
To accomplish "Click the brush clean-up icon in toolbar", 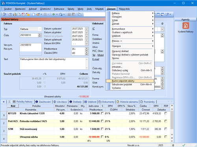I will [x=38, y=14].
